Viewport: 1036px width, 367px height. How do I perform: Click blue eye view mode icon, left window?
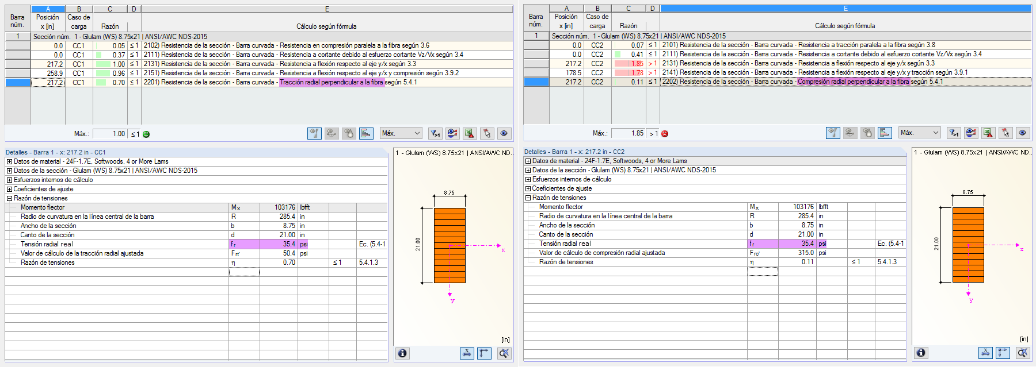tap(504, 133)
